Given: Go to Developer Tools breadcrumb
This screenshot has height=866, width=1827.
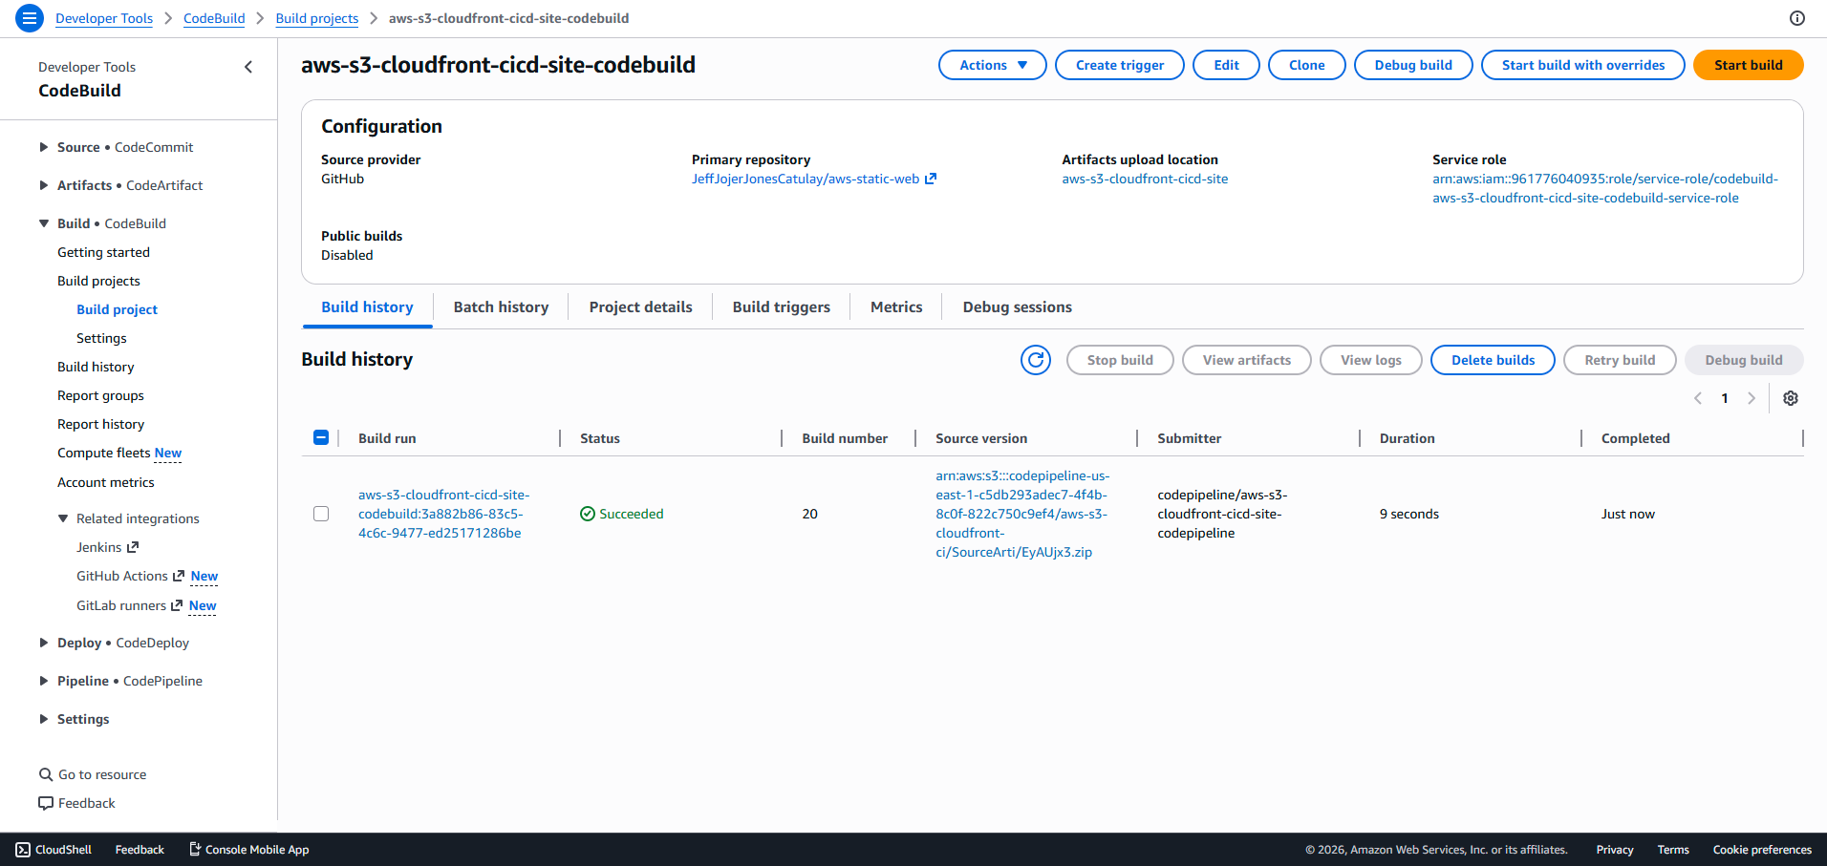Looking at the screenshot, I should click(104, 18).
